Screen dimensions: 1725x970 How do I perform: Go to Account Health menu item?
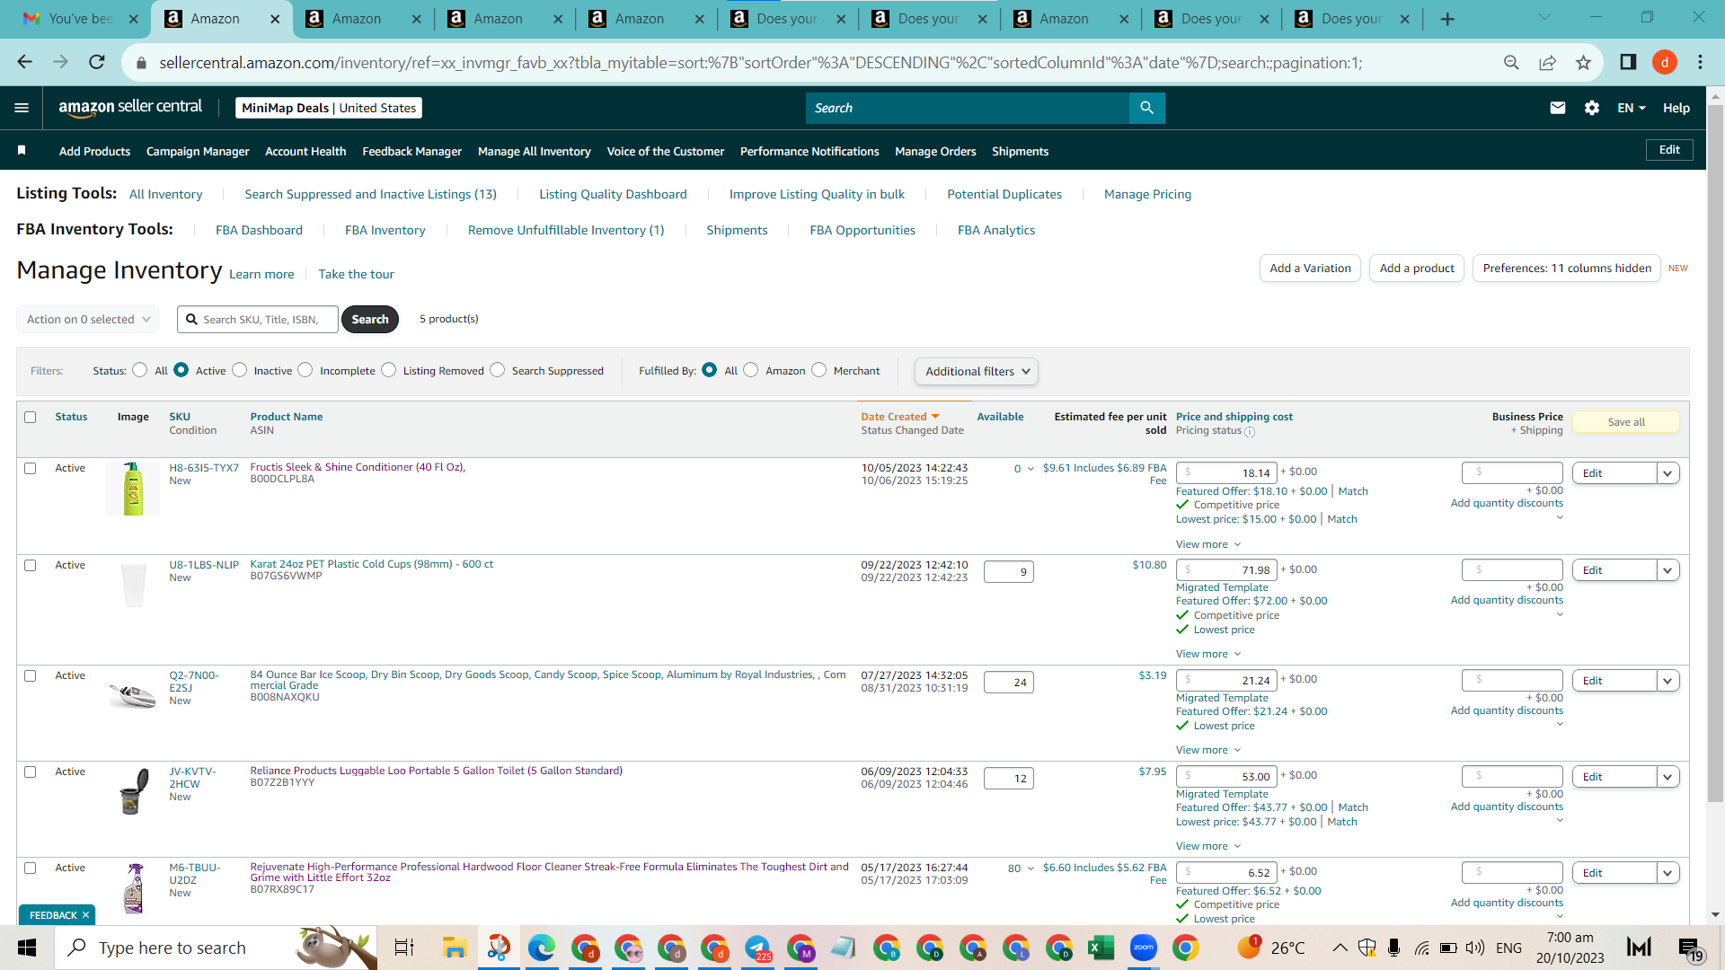(305, 151)
